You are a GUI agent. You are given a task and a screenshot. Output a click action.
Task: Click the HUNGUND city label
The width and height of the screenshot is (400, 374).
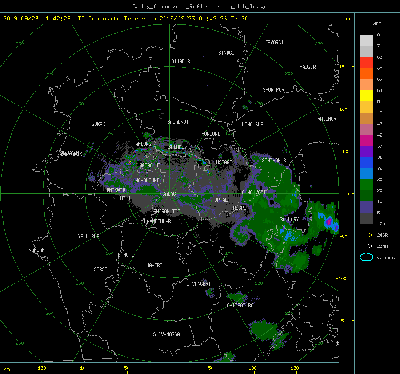click(211, 134)
